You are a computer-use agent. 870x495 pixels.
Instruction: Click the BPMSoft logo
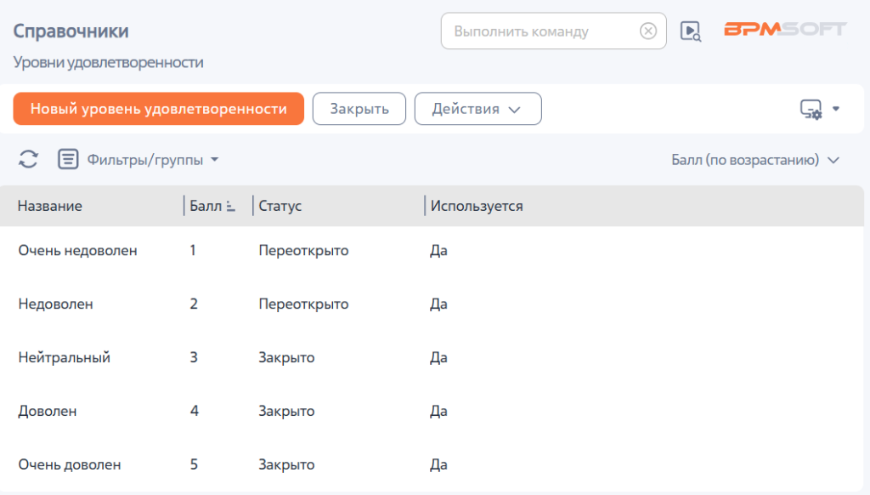coord(785,29)
